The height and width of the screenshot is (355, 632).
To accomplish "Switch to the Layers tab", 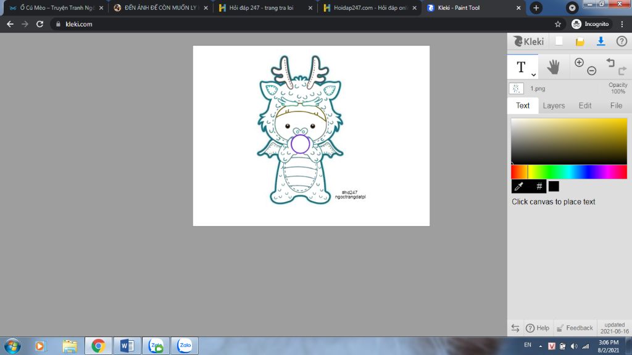I will 554,105.
